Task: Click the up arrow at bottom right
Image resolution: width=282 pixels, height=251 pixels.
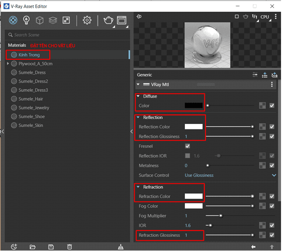Action: (x=272, y=247)
